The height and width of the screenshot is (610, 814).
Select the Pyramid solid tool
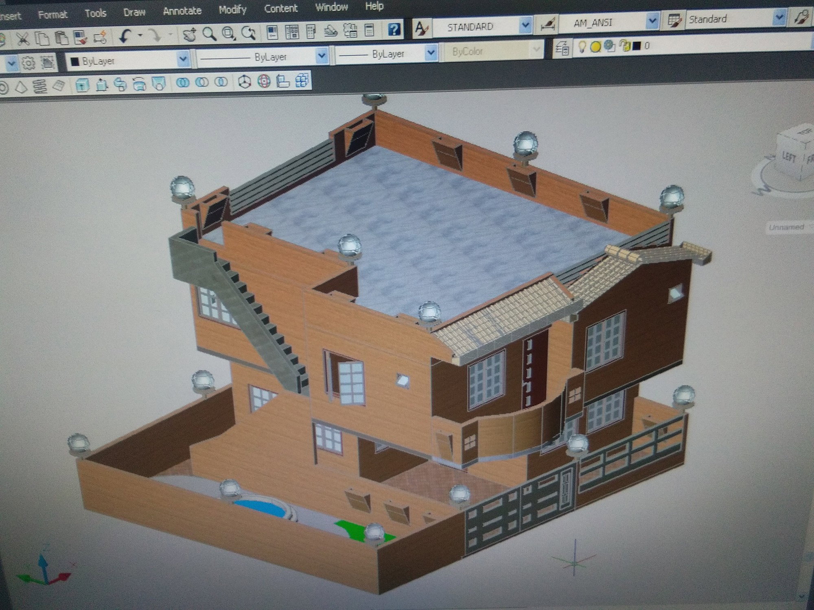(21, 87)
